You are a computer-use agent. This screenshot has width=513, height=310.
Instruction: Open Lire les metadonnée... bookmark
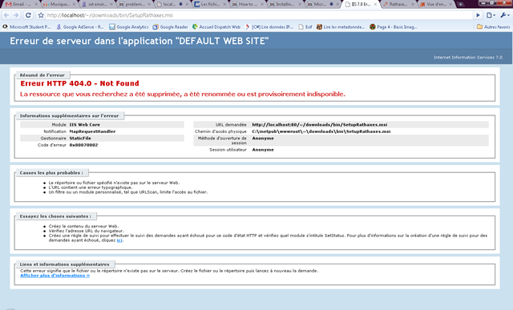click(341, 26)
